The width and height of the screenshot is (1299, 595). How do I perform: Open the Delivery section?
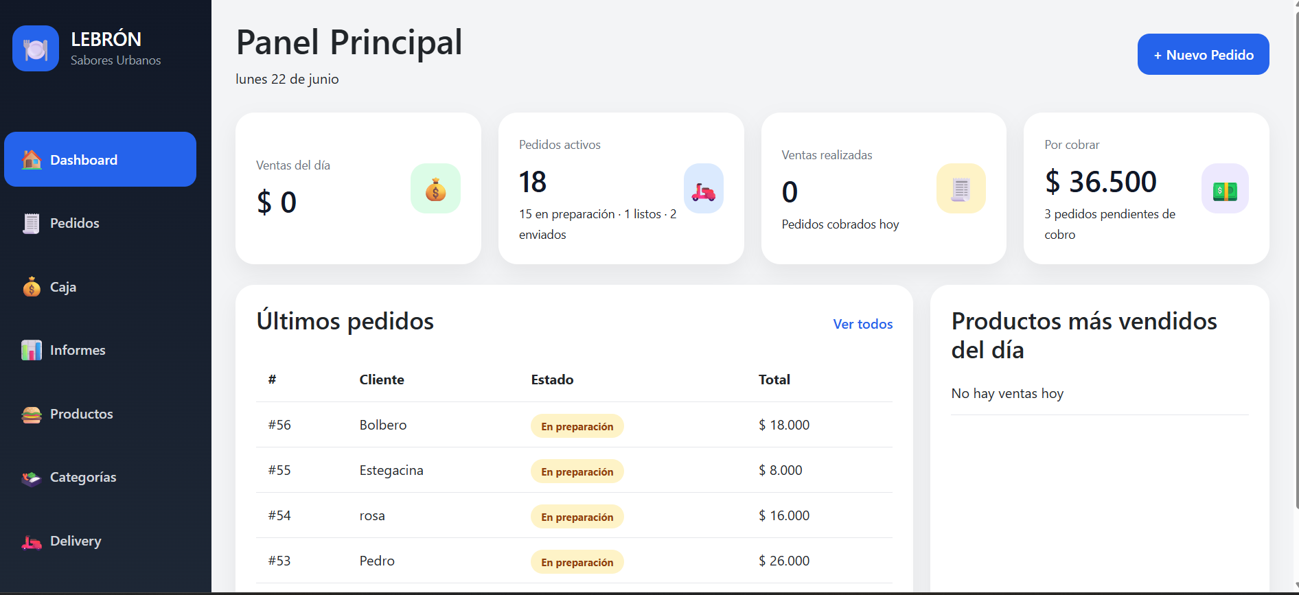pyautogui.click(x=100, y=541)
